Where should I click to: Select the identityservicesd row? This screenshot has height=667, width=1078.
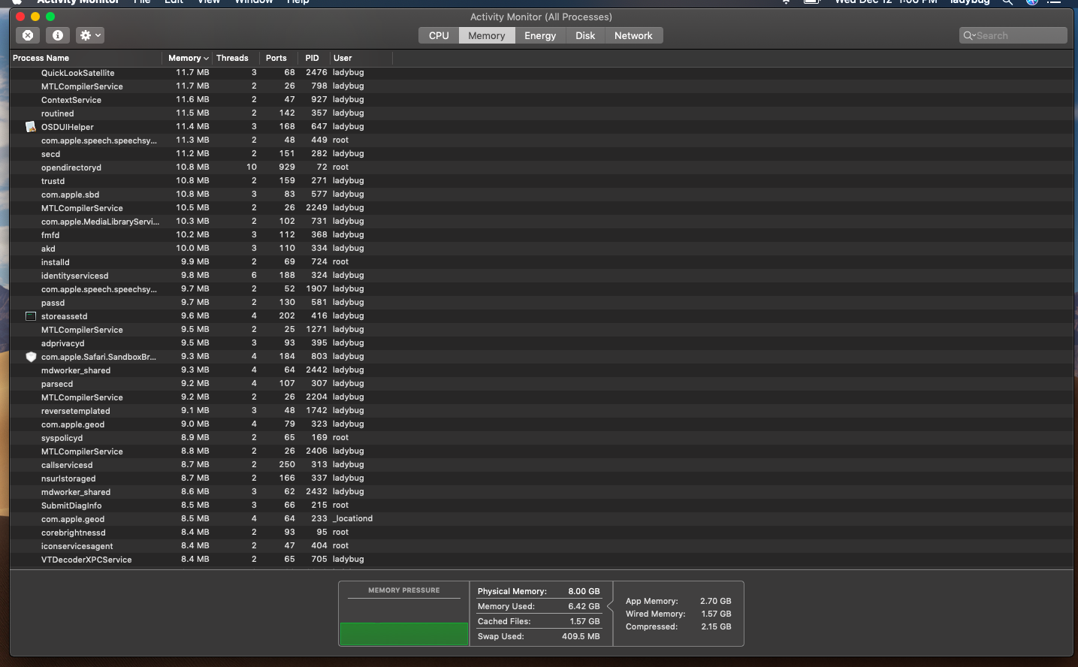click(541, 276)
